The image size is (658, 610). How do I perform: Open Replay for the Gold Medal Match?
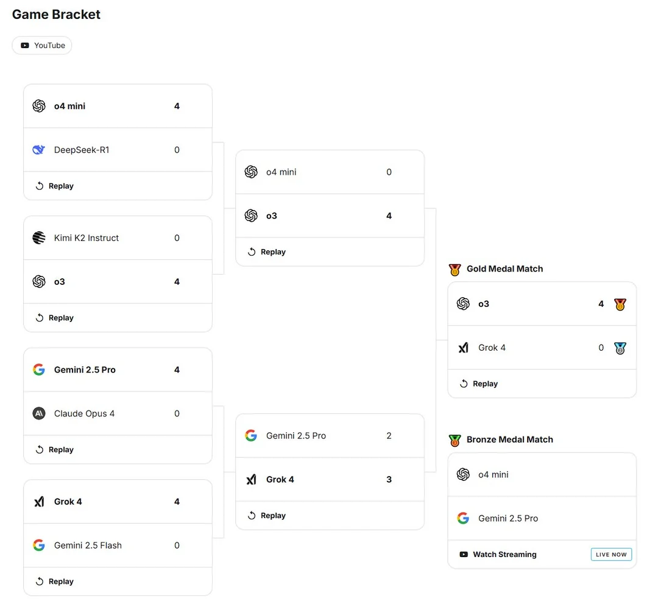479,384
